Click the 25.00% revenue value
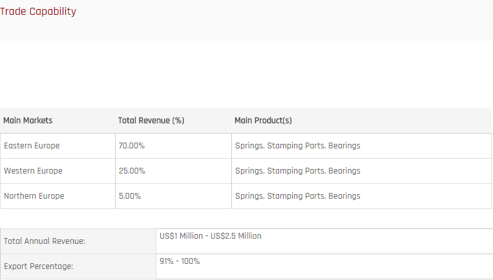Viewport: 493px width, 280px height. tap(132, 171)
